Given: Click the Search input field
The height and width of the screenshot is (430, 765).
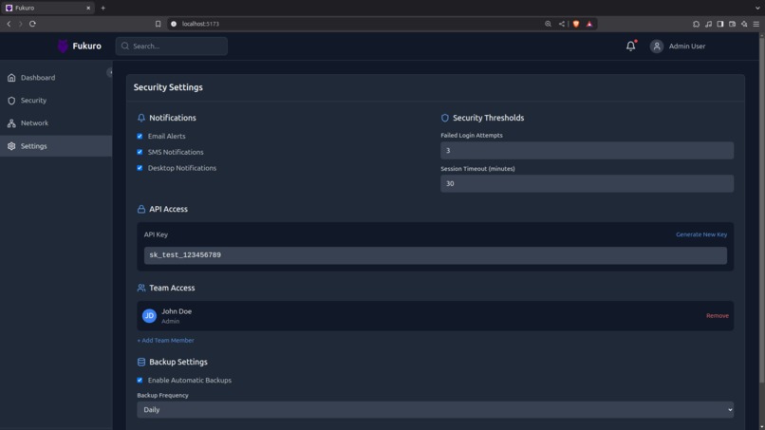Looking at the screenshot, I should coord(171,46).
